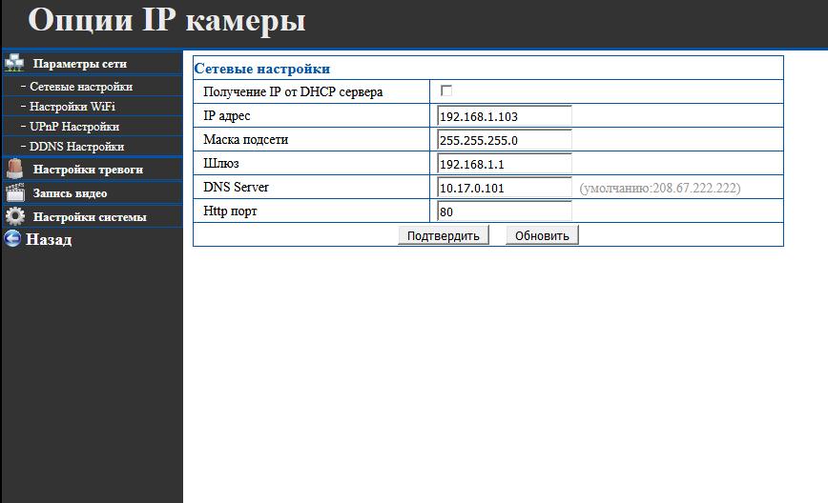Viewport: 828px width, 503px height.
Task: Enable obtaining IP from DHCP server checkbox
Action: 445,91
